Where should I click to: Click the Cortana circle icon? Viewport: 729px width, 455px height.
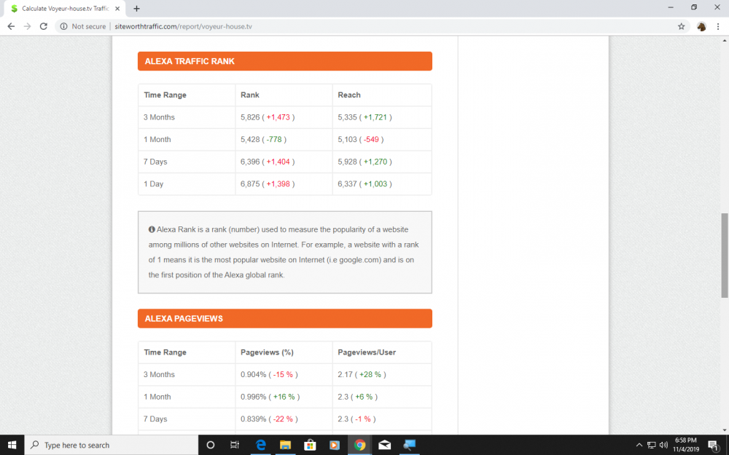coord(211,445)
